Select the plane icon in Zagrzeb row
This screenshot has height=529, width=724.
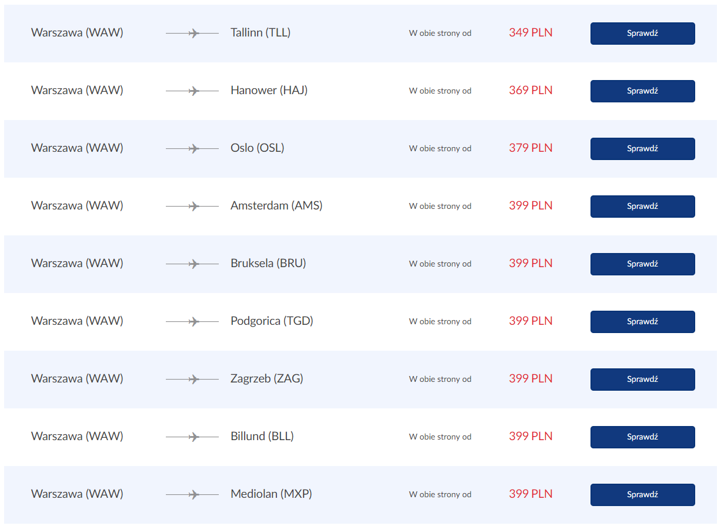192,380
